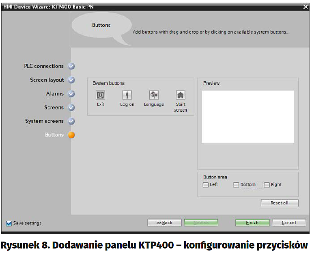Open the System screens wizard step
This screenshot has height=255, width=312.
(44, 121)
